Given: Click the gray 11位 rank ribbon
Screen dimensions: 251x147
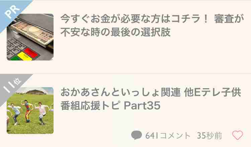Looking at the screenshot, I should 12,86.
